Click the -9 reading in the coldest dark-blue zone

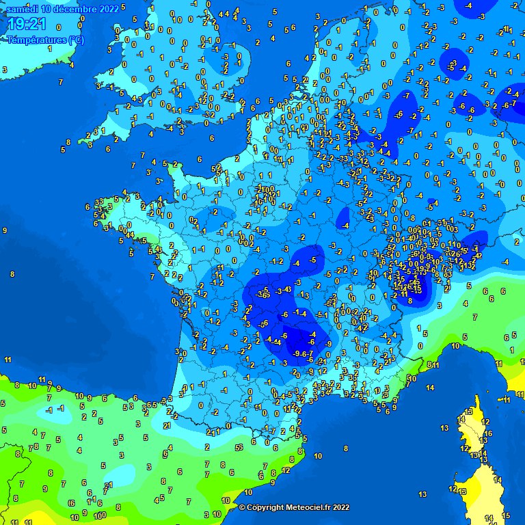tap(297, 353)
